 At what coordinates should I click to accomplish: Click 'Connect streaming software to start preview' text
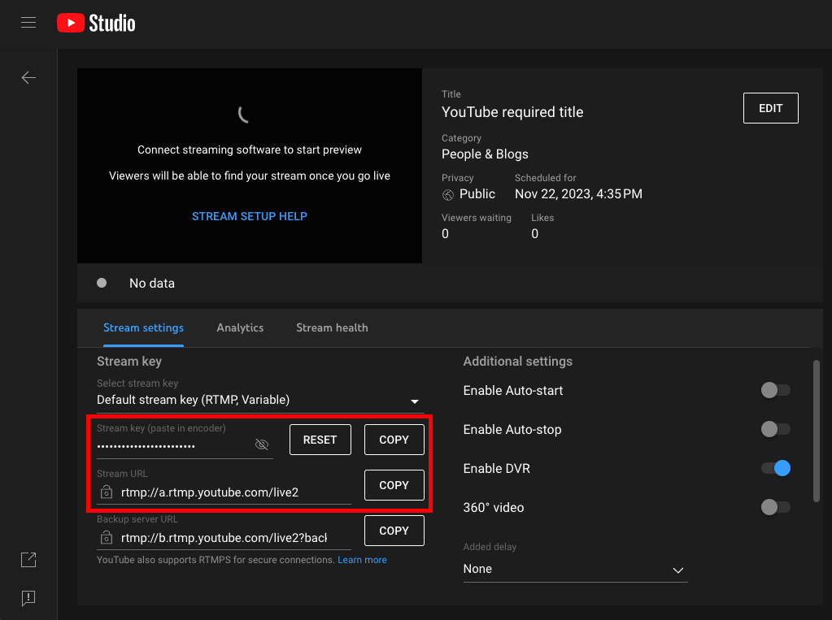click(250, 150)
